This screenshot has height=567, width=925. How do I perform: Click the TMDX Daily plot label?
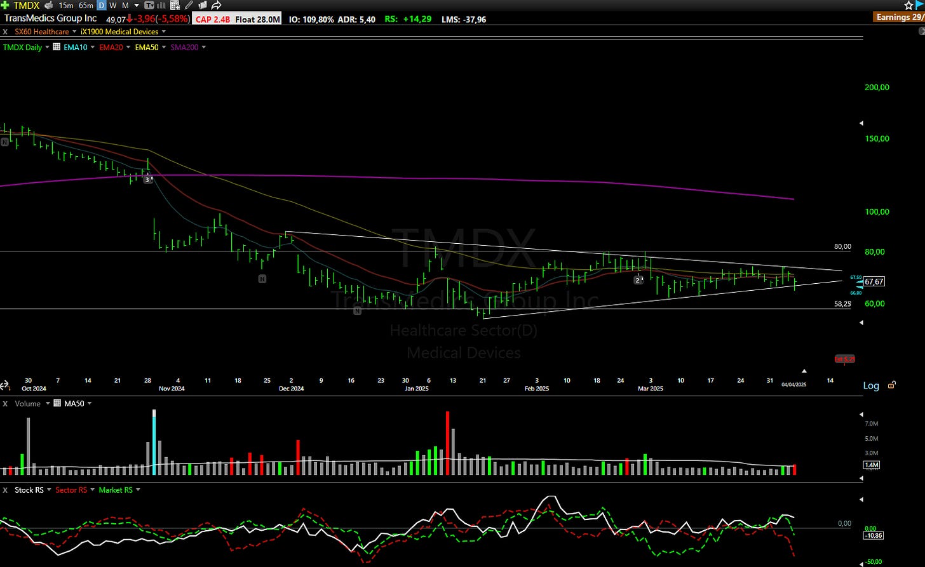[x=22, y=47]
